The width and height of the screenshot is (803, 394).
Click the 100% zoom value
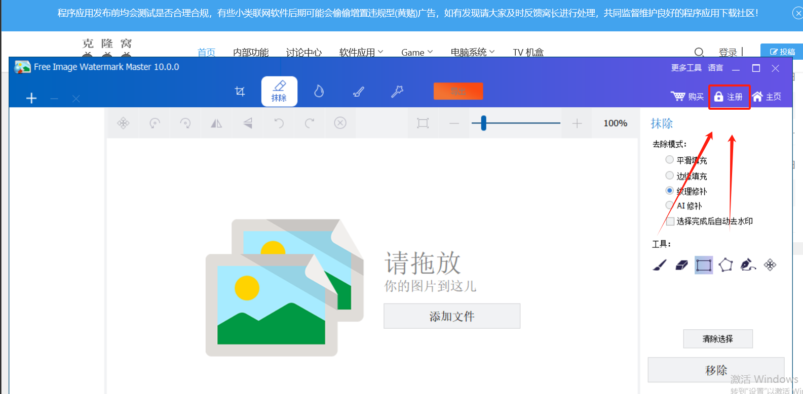[x=615, y=123]
